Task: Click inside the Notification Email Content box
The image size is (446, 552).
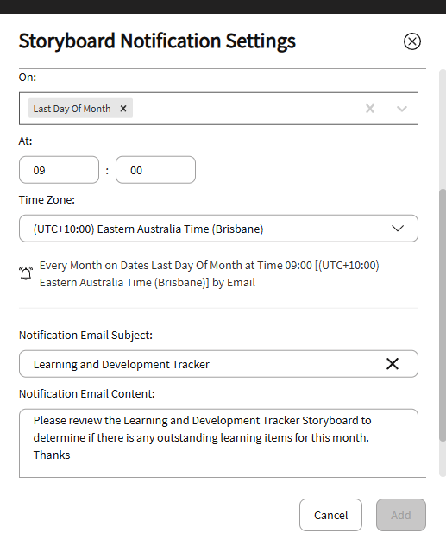Action: point(218,442)
